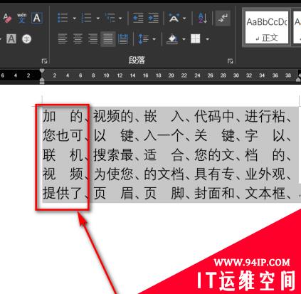Open the Phonetic Guide (wén) tool
This screenshot has height=294, width=301.
tap(21, 18)
